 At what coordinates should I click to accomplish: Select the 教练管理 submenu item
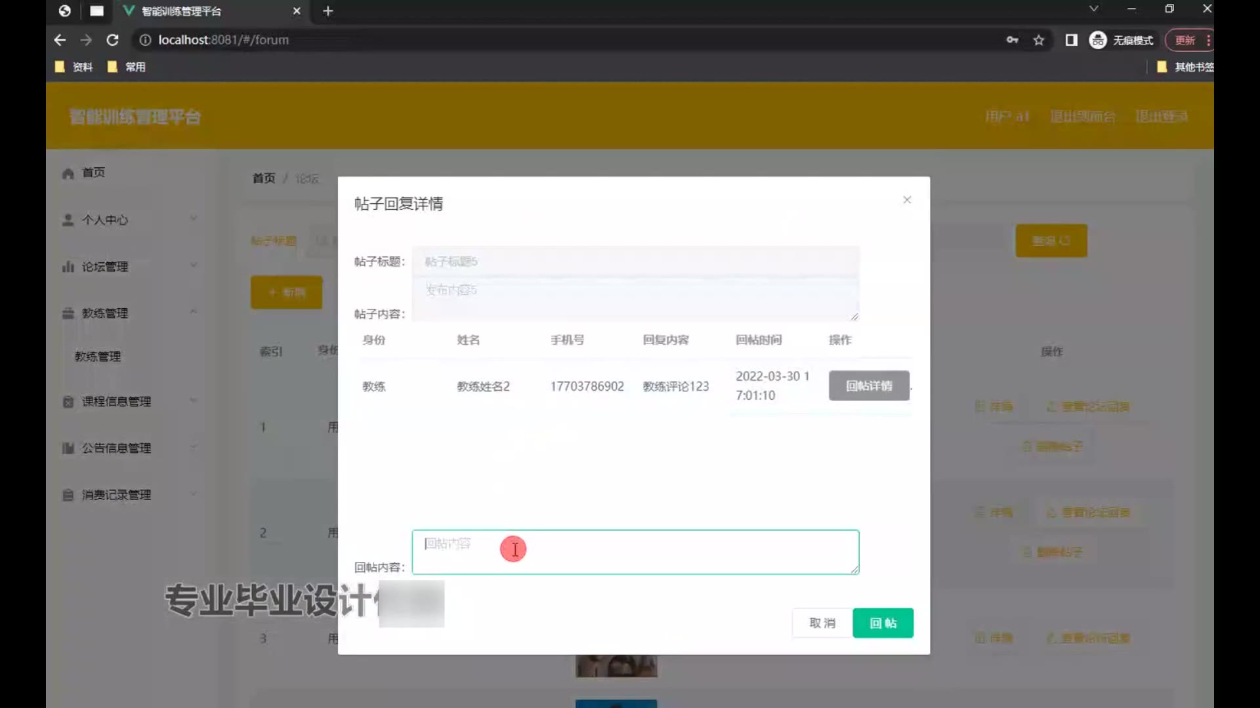point(98,356)
